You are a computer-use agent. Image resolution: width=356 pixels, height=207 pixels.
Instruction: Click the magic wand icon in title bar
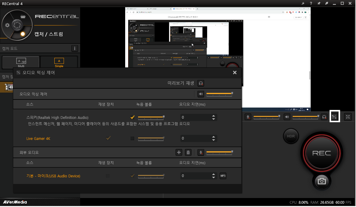coord(303,3)
